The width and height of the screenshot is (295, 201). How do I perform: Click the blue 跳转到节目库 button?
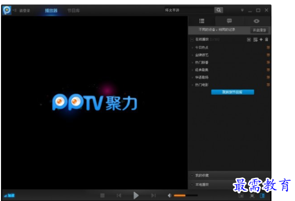coord(232,92)
